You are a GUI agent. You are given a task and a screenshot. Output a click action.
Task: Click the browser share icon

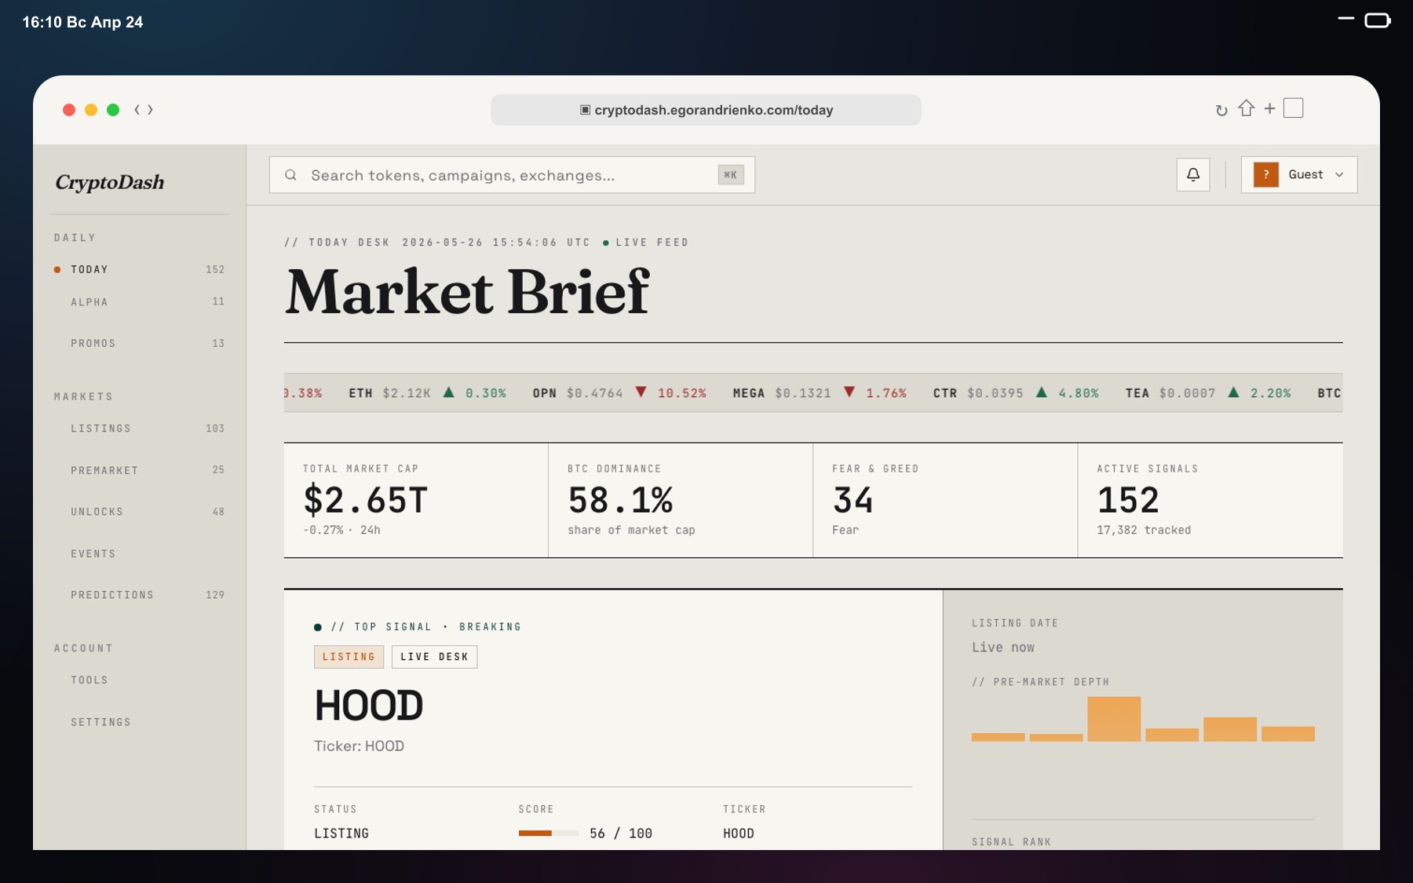(1246, 108)
